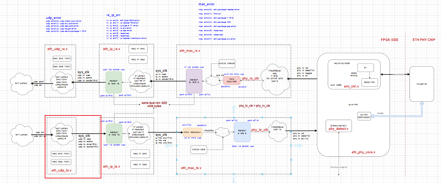Screen dimensions: 441x183
Task: Click the top connection arrow above eth_mac_tx.v
Action: [233, 108]
